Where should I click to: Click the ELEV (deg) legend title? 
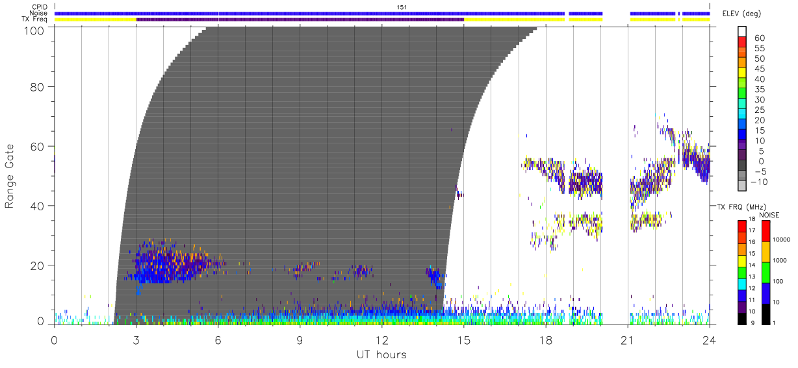[742, 14]
